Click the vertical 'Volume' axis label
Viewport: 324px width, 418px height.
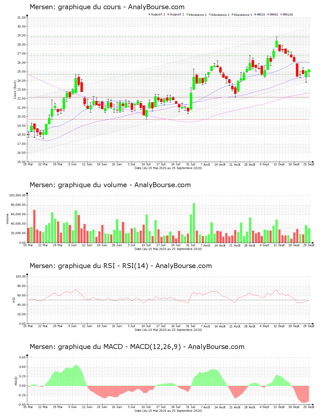coord(8,219)
